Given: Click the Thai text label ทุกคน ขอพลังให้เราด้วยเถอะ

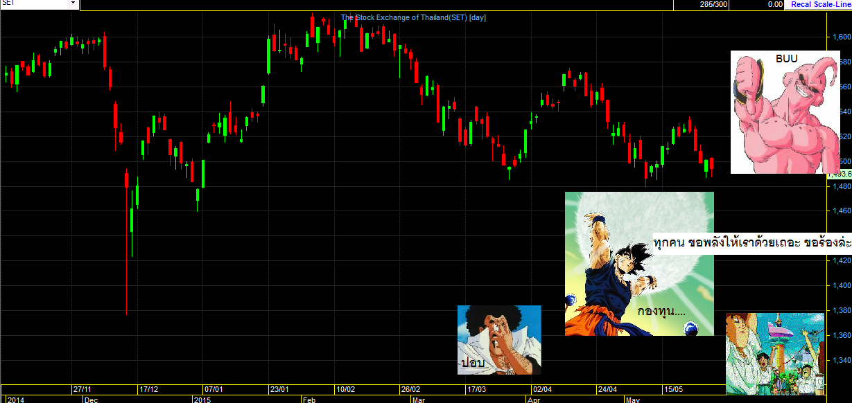Looking at the screenshot, I should (x=751, y=244).
